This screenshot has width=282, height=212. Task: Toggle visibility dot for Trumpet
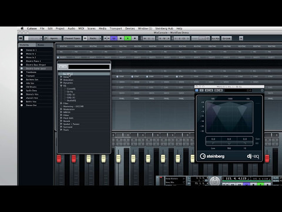(x=22, y=76)
